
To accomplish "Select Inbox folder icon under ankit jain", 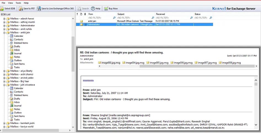I will (12, 50).
